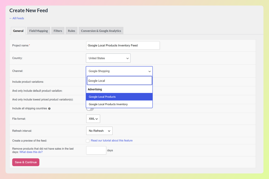Viewport: 269px width, 179px height.
Task: Open the Rules tab
Action: pos(71,31)
